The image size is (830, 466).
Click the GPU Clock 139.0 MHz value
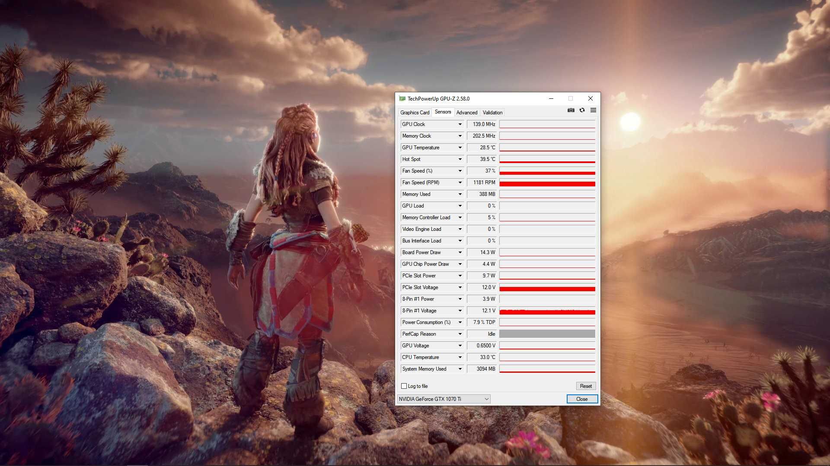482,124
